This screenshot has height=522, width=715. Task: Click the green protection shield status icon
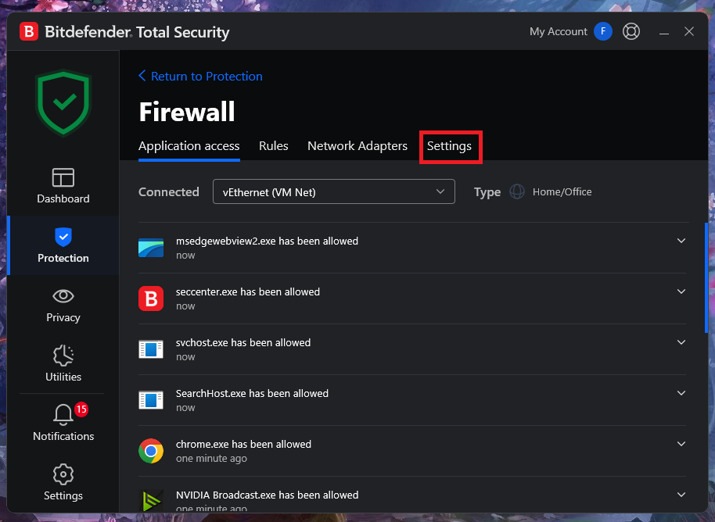63,103
